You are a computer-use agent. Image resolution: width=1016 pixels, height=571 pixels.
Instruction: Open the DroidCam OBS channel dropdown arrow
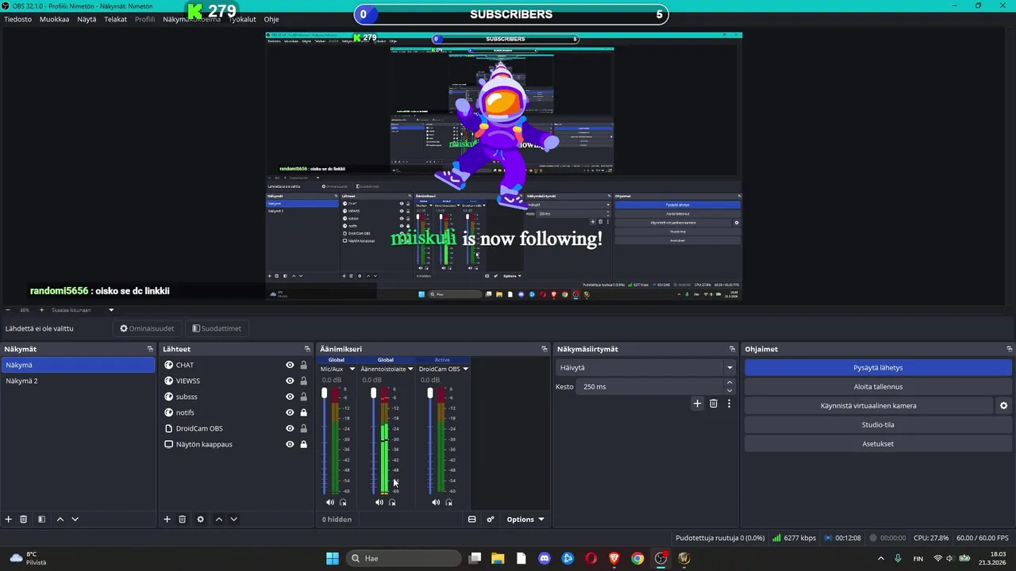(x=465, y=369)
